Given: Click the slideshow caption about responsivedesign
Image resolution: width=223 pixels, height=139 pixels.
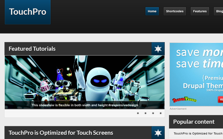Looking at the screenshot, I should pyautogui.click(x=85, y=105).
